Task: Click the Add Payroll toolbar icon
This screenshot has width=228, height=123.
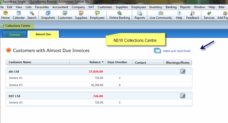Action: coord(223,15)
